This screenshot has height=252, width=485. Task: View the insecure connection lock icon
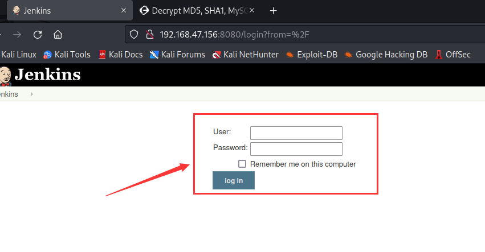point(150,34)
